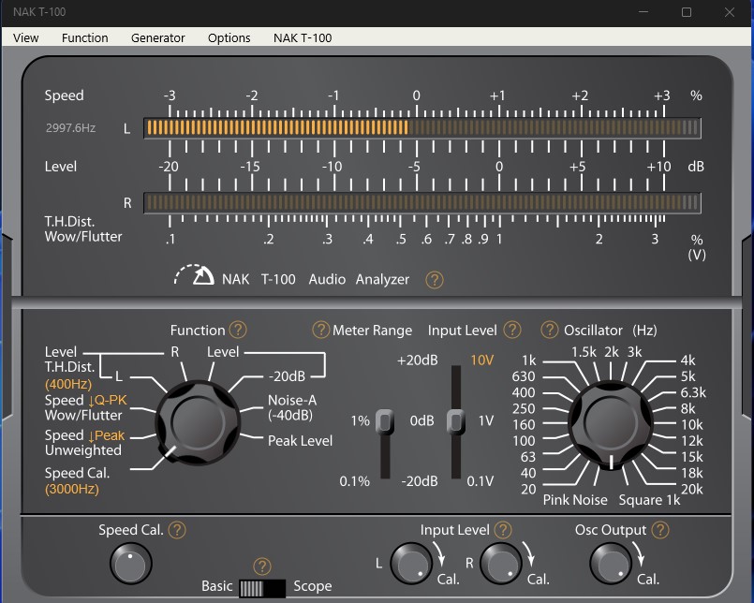The image size is (754, 603).
Task: Click the Input Level range slider handle
Action: [456, 421]
